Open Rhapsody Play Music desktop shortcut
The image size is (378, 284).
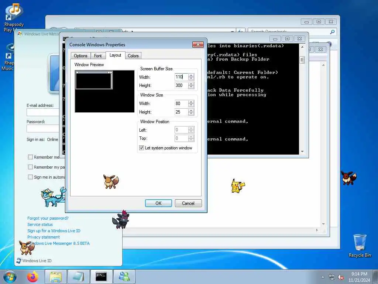[14, 18]
